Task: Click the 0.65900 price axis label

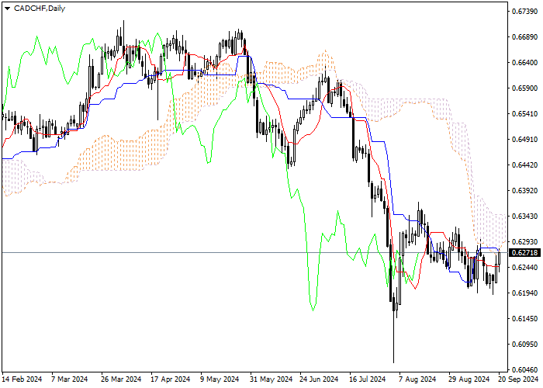Action: 524,88
